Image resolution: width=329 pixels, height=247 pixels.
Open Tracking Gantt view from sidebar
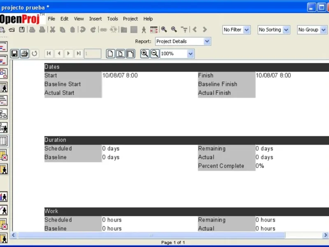coord(3,60)
